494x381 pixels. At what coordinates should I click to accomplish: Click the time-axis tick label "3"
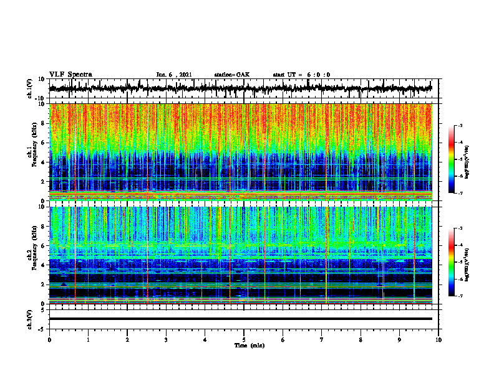(166, 340)
